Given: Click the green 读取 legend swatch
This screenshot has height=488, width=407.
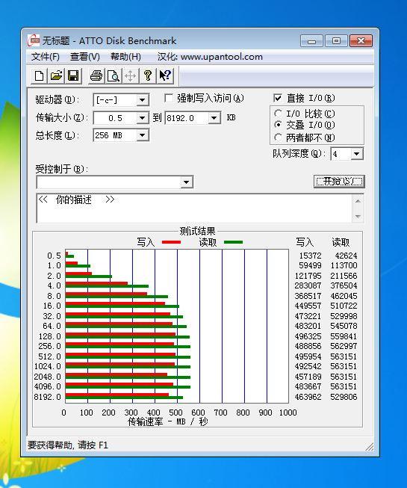Looking at the screenshot, I should pyautogui.click(x=233, y=242).
